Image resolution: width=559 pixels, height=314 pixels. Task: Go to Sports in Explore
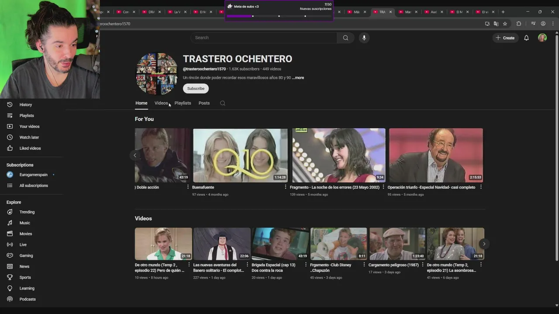tap(25, 277)
